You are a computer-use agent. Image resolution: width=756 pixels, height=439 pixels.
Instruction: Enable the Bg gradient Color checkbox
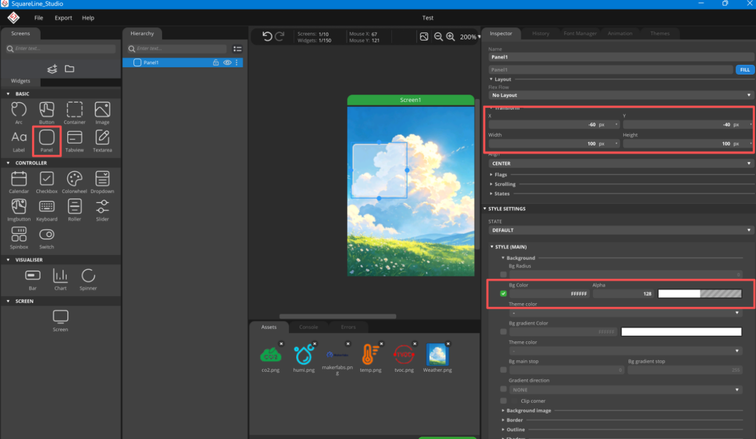coord(504,332)
